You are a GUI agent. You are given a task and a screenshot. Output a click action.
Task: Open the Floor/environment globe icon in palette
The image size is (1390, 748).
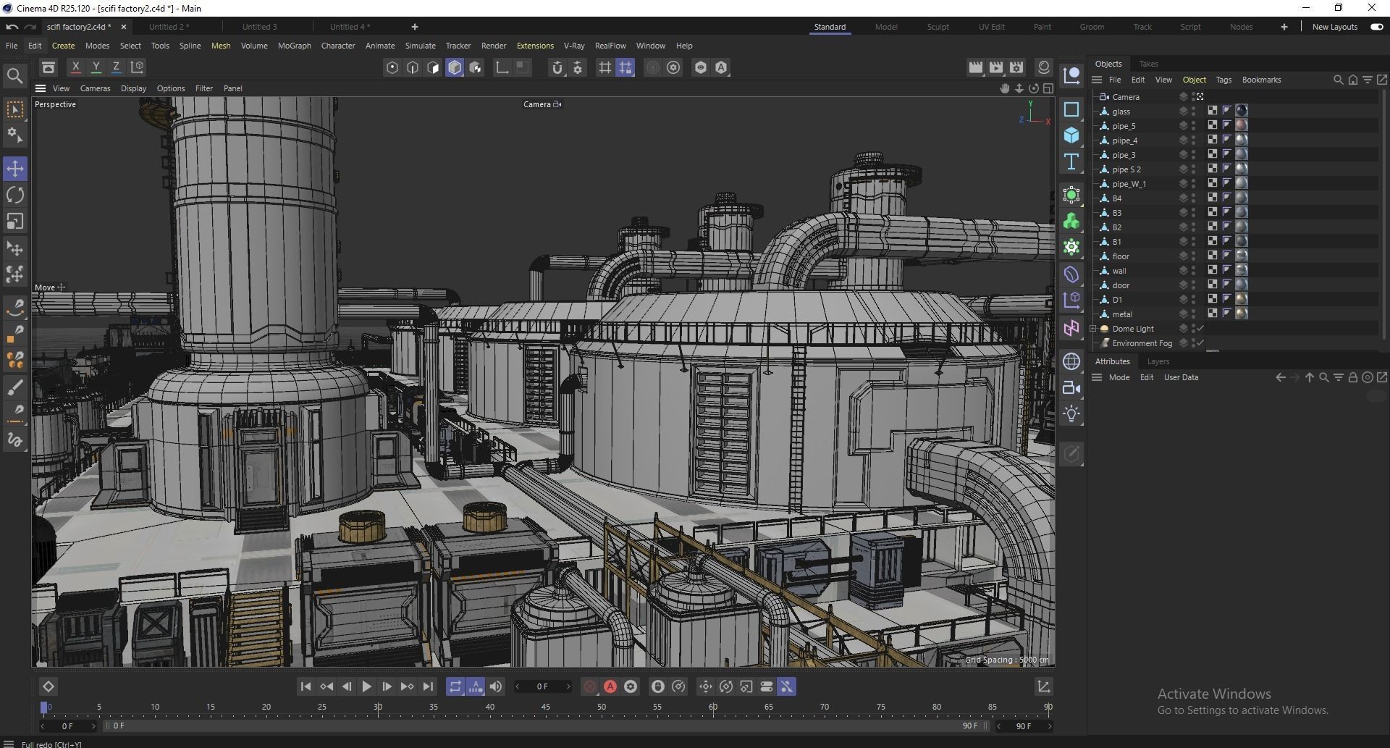pos(1071,361)
